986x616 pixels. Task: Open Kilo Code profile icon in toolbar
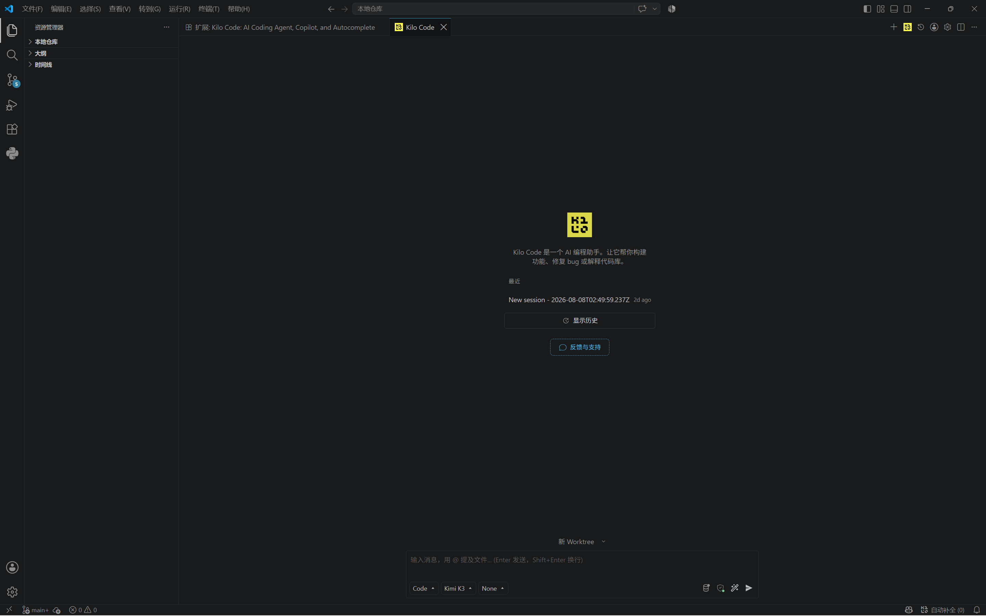coord(934,27)
